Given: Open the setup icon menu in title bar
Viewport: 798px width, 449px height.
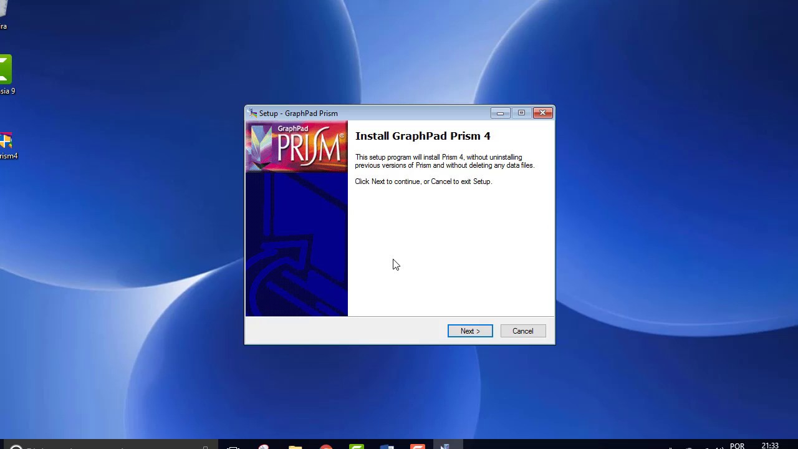Looking at the screenshot, I should (x=252, y=113).
